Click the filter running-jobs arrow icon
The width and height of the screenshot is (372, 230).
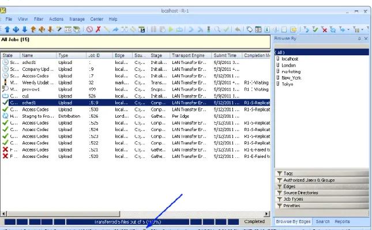[306, 29]
